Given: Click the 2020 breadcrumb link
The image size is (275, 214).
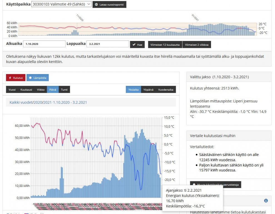Looking at the screenshot, I should pyautogui.click(x=38, y=103).
